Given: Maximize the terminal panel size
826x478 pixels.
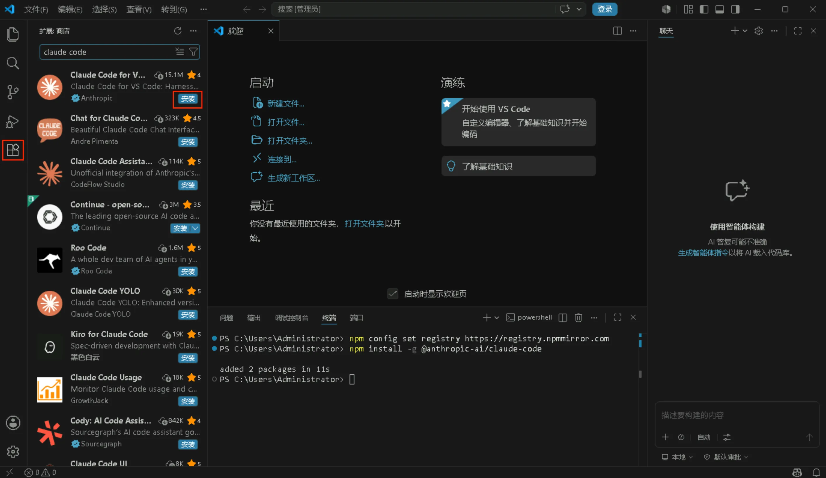Looking at the screenshot, I should (x=617, y=317).
